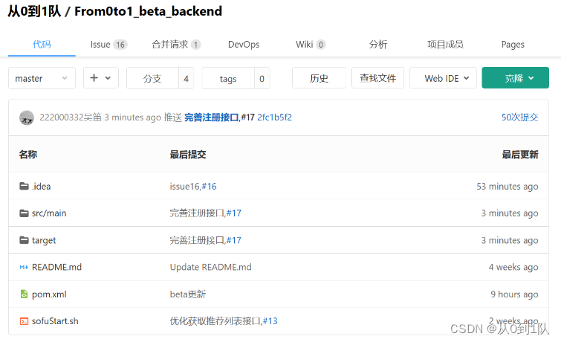
Task: Open the latest commit message 完善注册接口
Action: click(212, 117)
